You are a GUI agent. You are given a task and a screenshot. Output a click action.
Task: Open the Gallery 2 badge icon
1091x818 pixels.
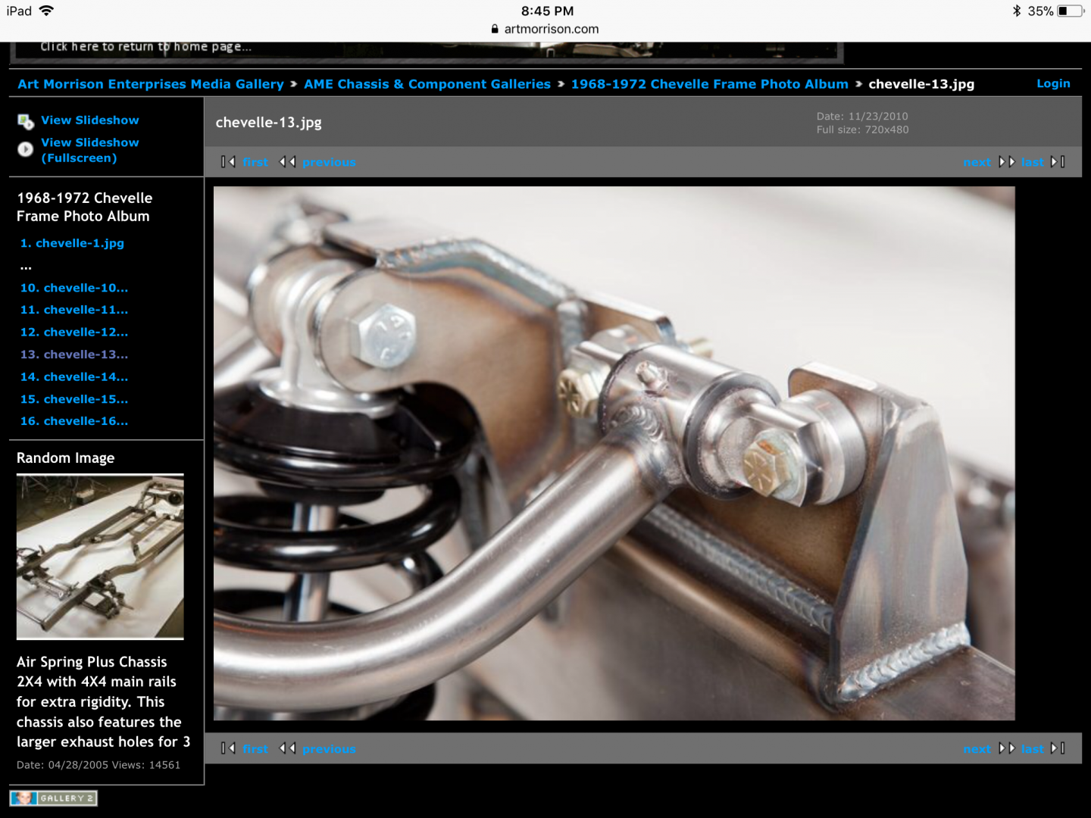tap(54, 798)
